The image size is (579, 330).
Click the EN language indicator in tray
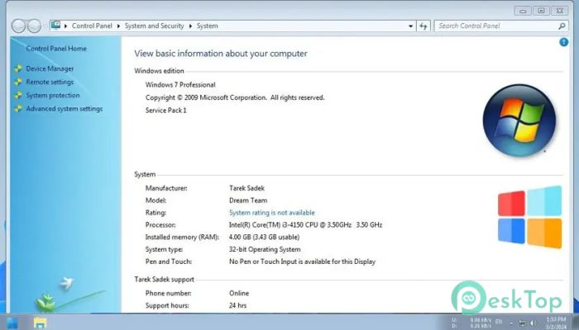(498, 322)
